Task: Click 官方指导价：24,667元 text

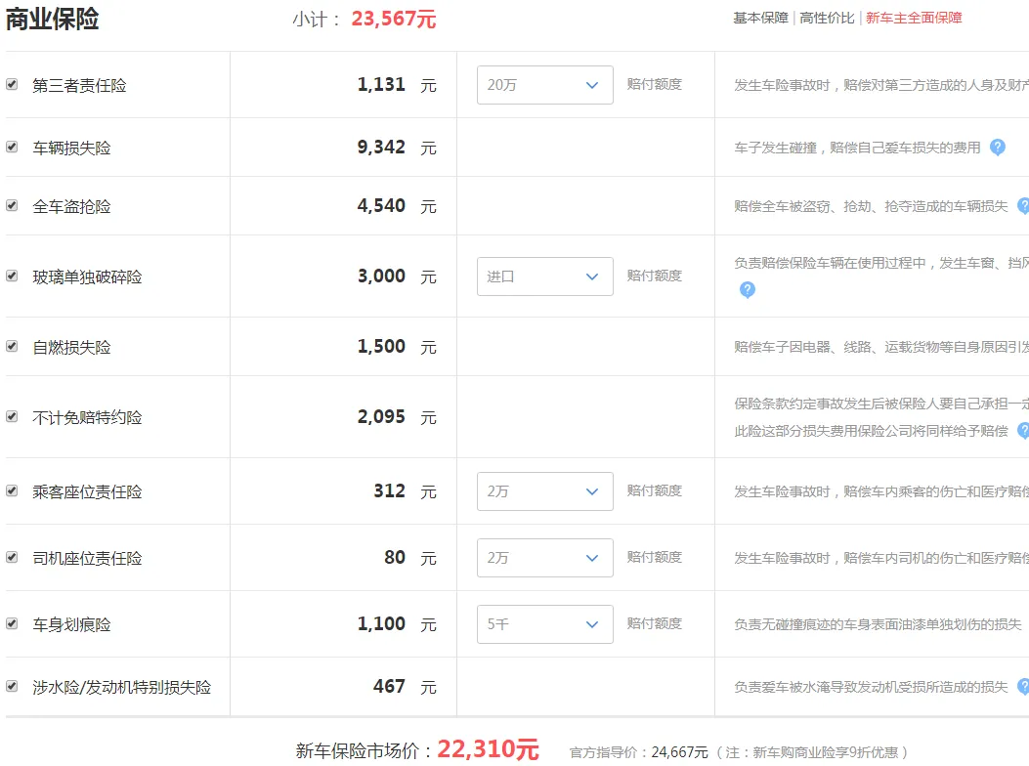Action: 638,752
